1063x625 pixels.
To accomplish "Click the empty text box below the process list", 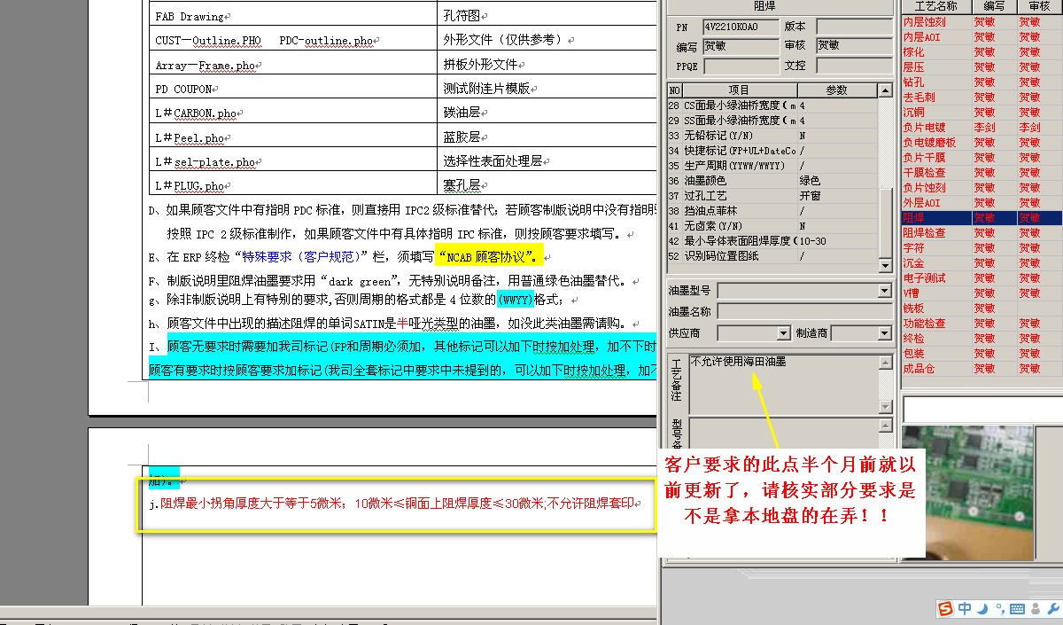I will [982, 408].
